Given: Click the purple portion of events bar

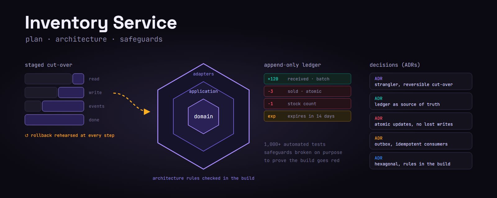Looking at the screenshot, I should (x=63, y=106).
